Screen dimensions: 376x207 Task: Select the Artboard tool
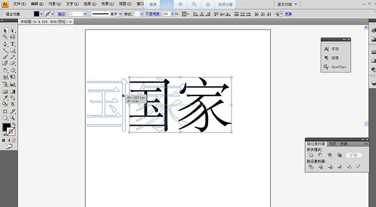coord(5,112)
